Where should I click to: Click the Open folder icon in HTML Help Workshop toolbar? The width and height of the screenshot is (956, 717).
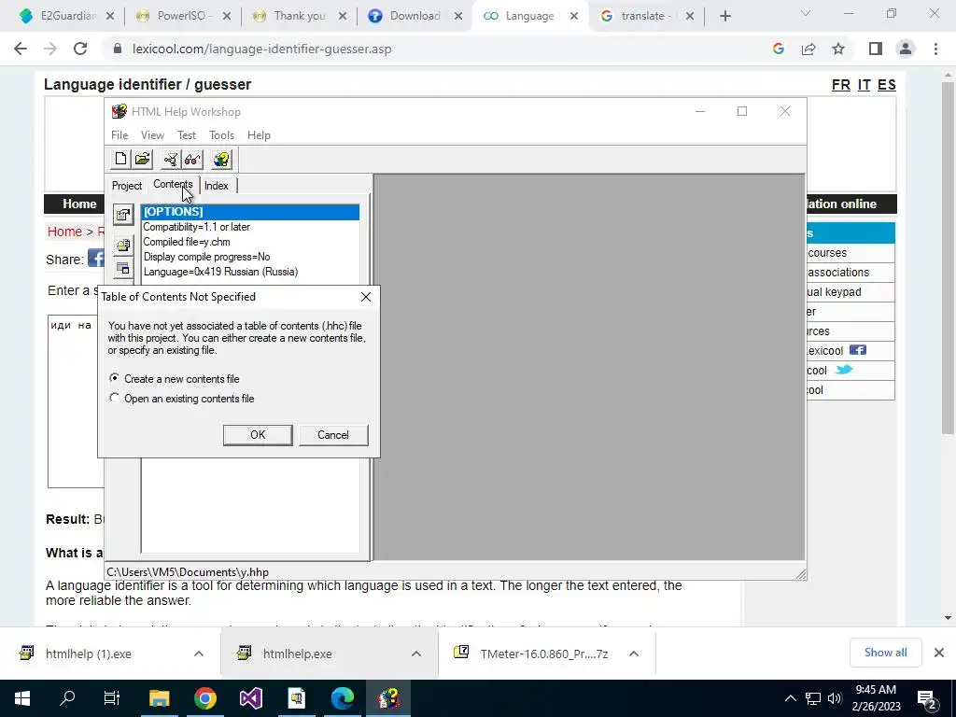[143, 159]
